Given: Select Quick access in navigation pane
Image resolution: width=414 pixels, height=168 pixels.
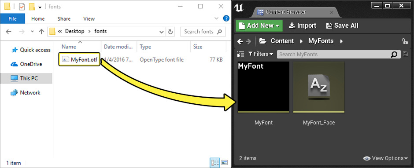Looking at the screenshot, I should point(31,50).
